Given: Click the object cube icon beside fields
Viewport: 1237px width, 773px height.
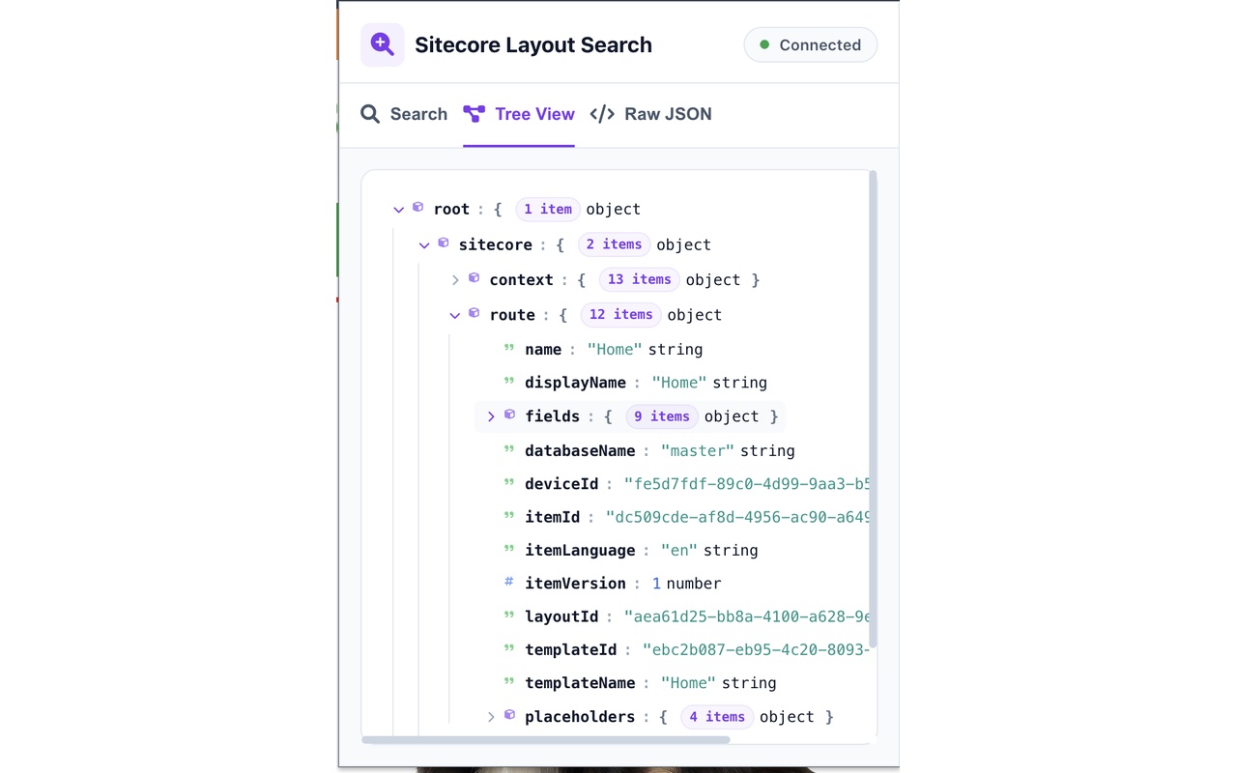Looking at the screenshot, I should tap(510, 414).
